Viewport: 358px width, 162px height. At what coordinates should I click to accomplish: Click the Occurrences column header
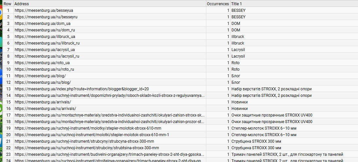[x=218, y=4]
